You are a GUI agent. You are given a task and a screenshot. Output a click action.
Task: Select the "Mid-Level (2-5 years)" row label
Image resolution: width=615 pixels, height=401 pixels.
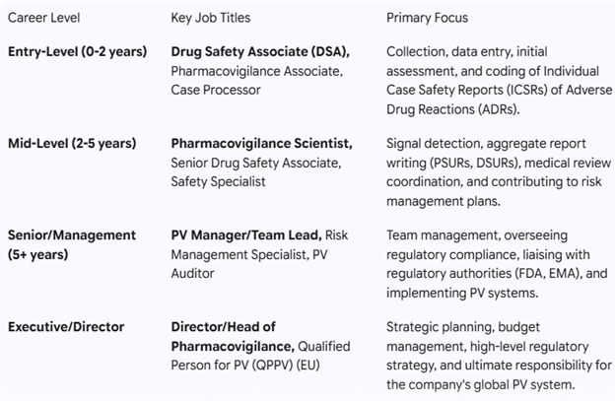pos(68,143)
